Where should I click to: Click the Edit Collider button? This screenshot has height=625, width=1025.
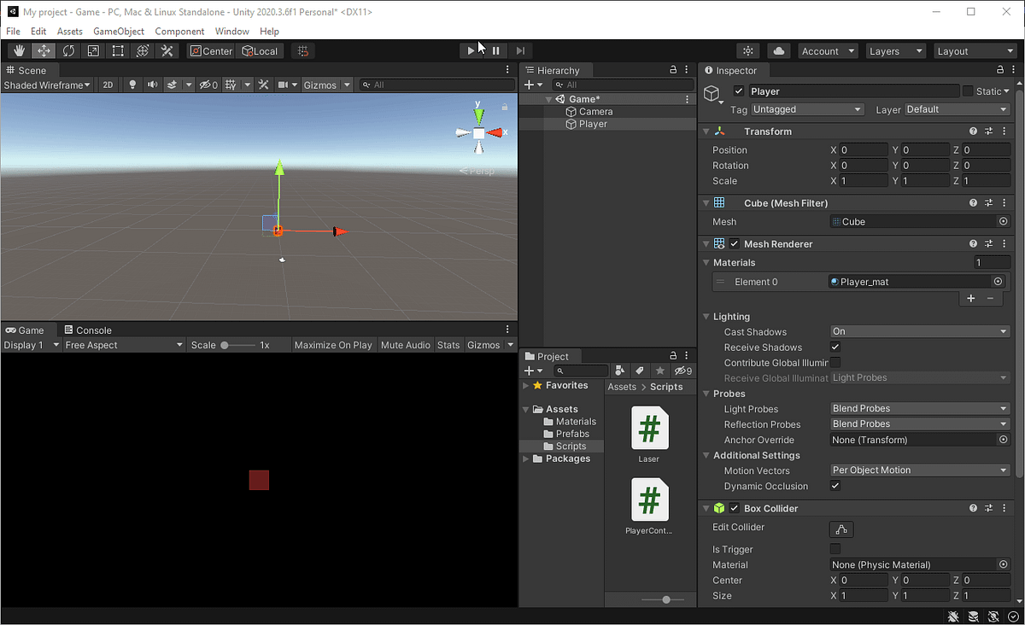[x=841, y=529]
